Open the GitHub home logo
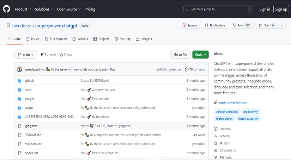The image size is (291, 160). (x=6, y=9)
